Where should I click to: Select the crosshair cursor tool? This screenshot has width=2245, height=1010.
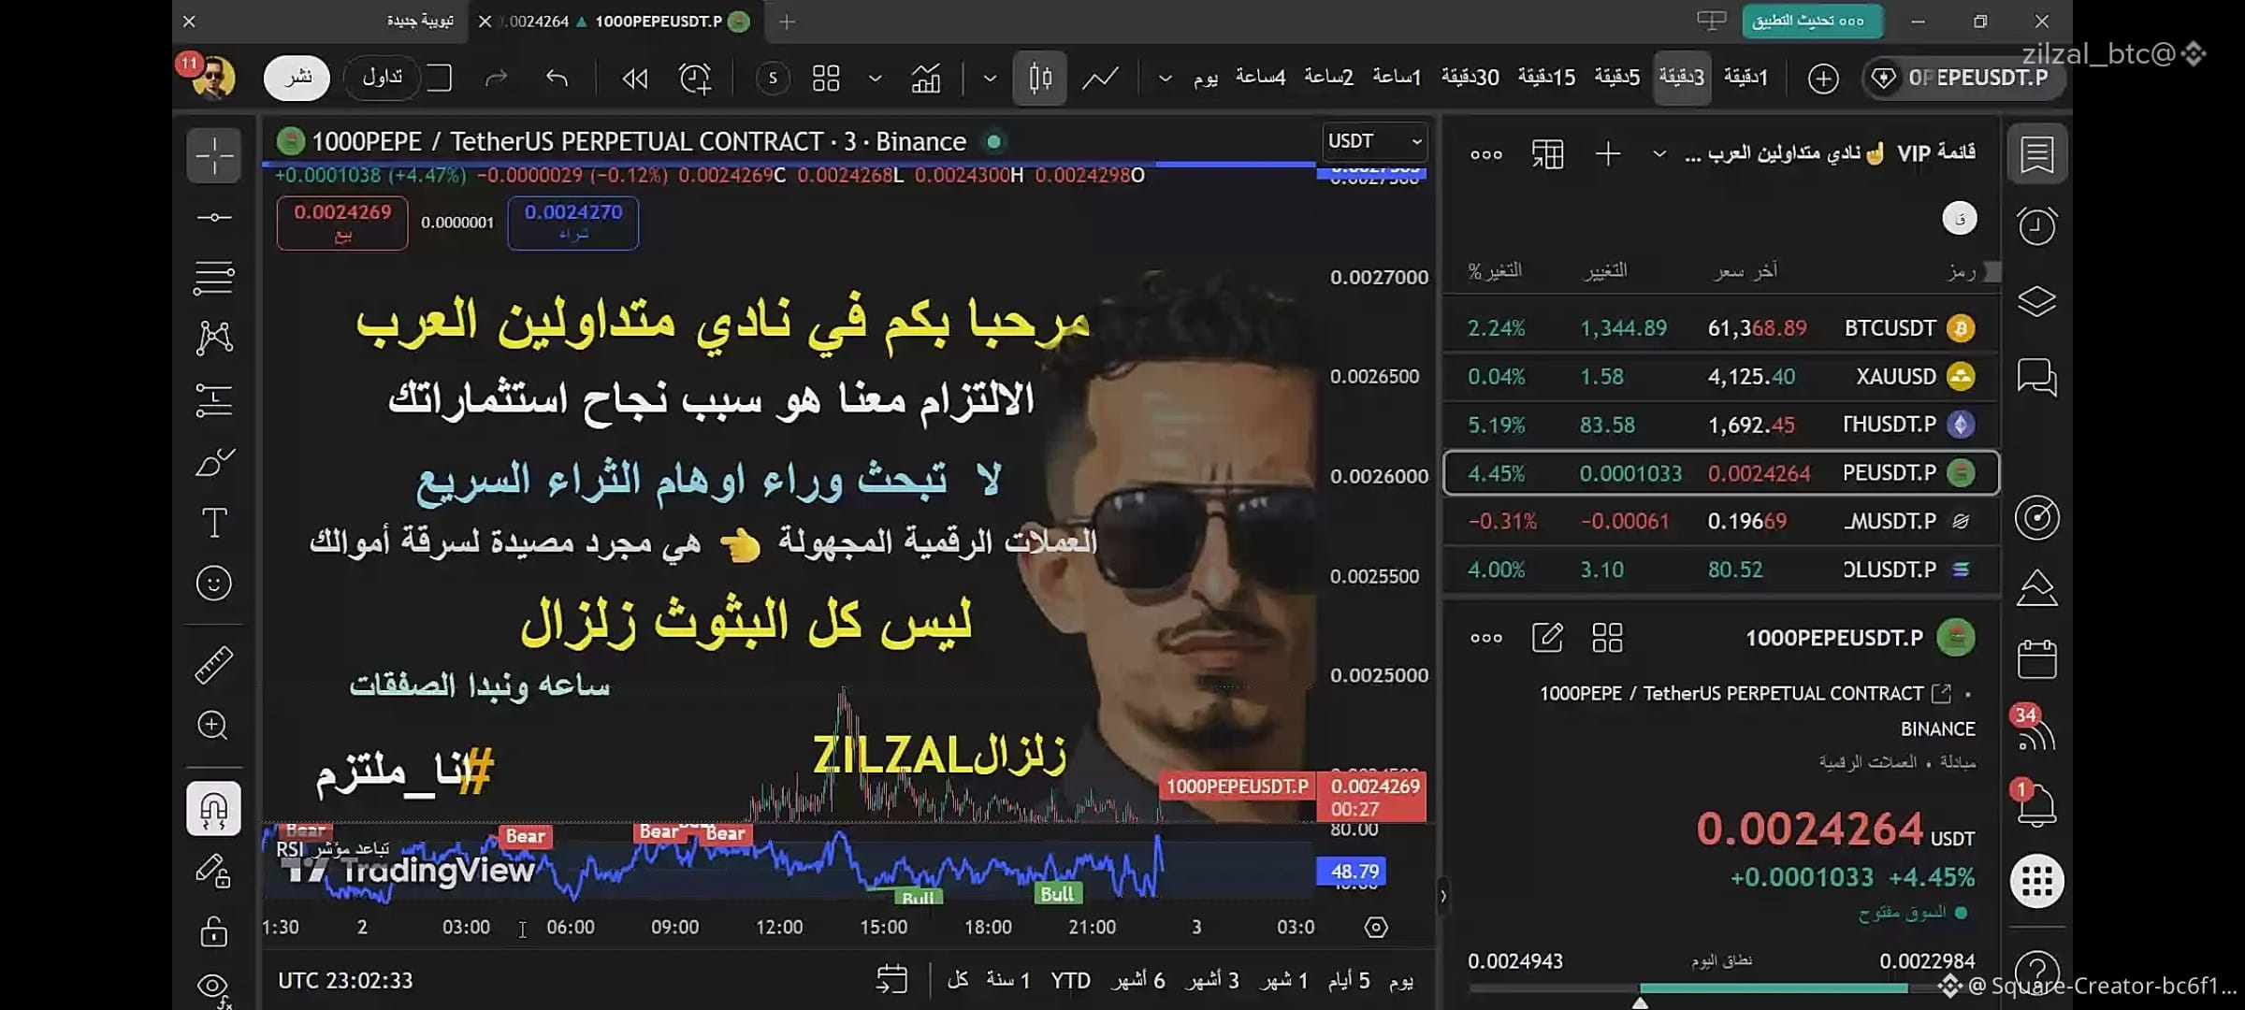pyautogui.click(x=214, y=155)
